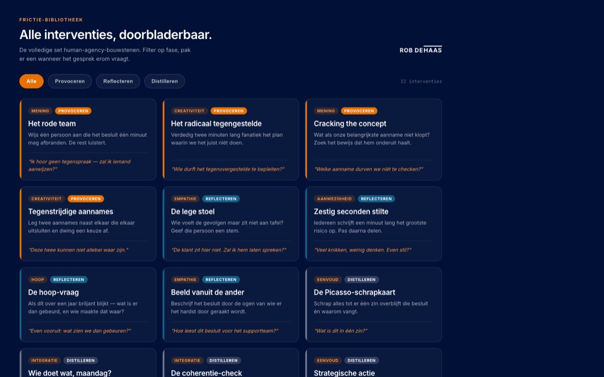Click PROVOCEREN badge on Het radicaal tegengestelde
The image size is (604, 377).
(x=228, y=111)
